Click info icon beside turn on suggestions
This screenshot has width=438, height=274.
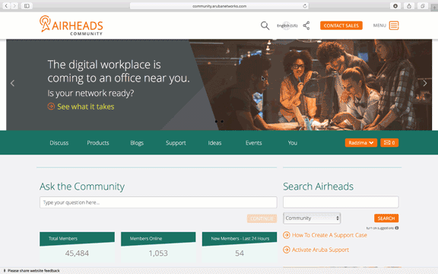397,228
